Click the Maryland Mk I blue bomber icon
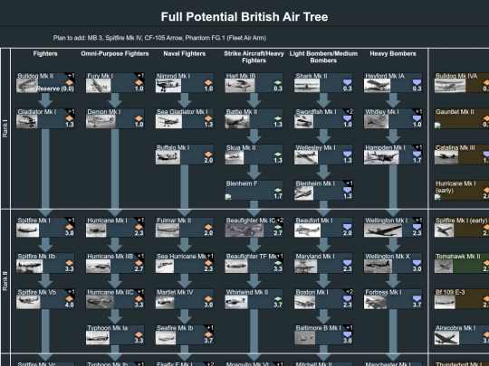Viewport: 489px width, 366px height. 347,263
